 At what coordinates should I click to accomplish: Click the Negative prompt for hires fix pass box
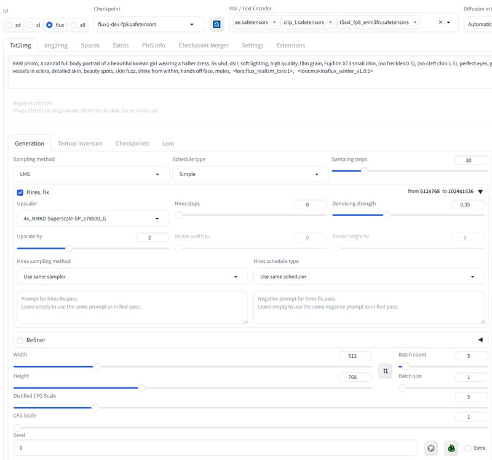tap(369, 307)
